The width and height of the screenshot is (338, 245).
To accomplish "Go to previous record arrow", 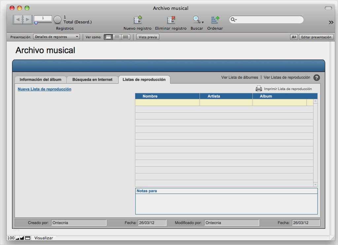I will coord(18,19).
